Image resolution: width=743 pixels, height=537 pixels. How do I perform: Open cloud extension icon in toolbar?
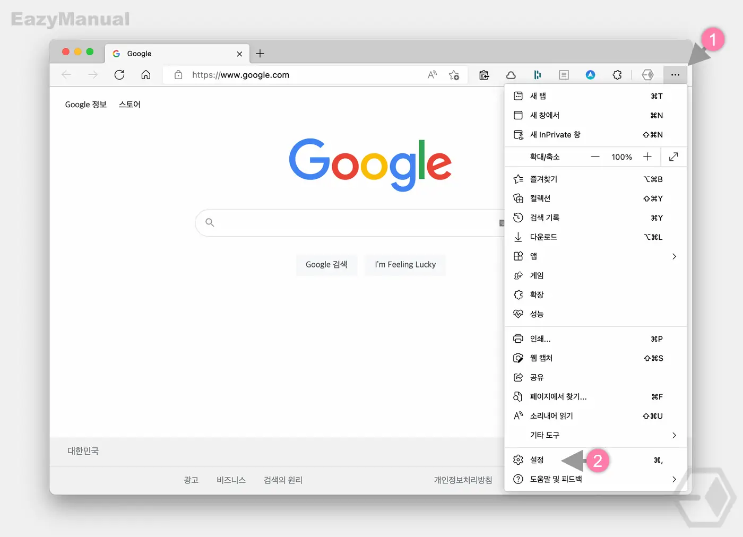point(511,75)
